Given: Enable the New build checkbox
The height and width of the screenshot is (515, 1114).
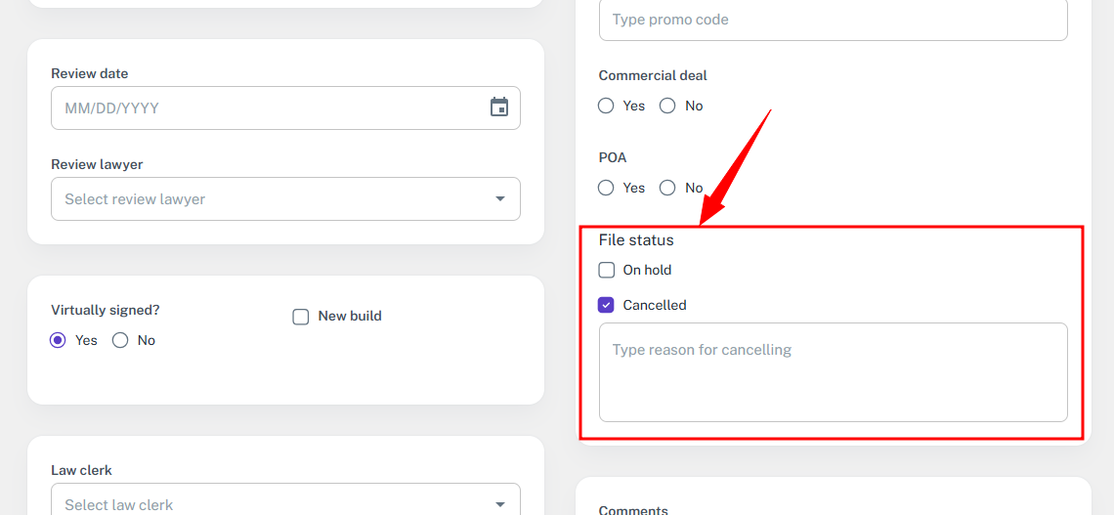Looking at the screenshot, I should point(301,317).
